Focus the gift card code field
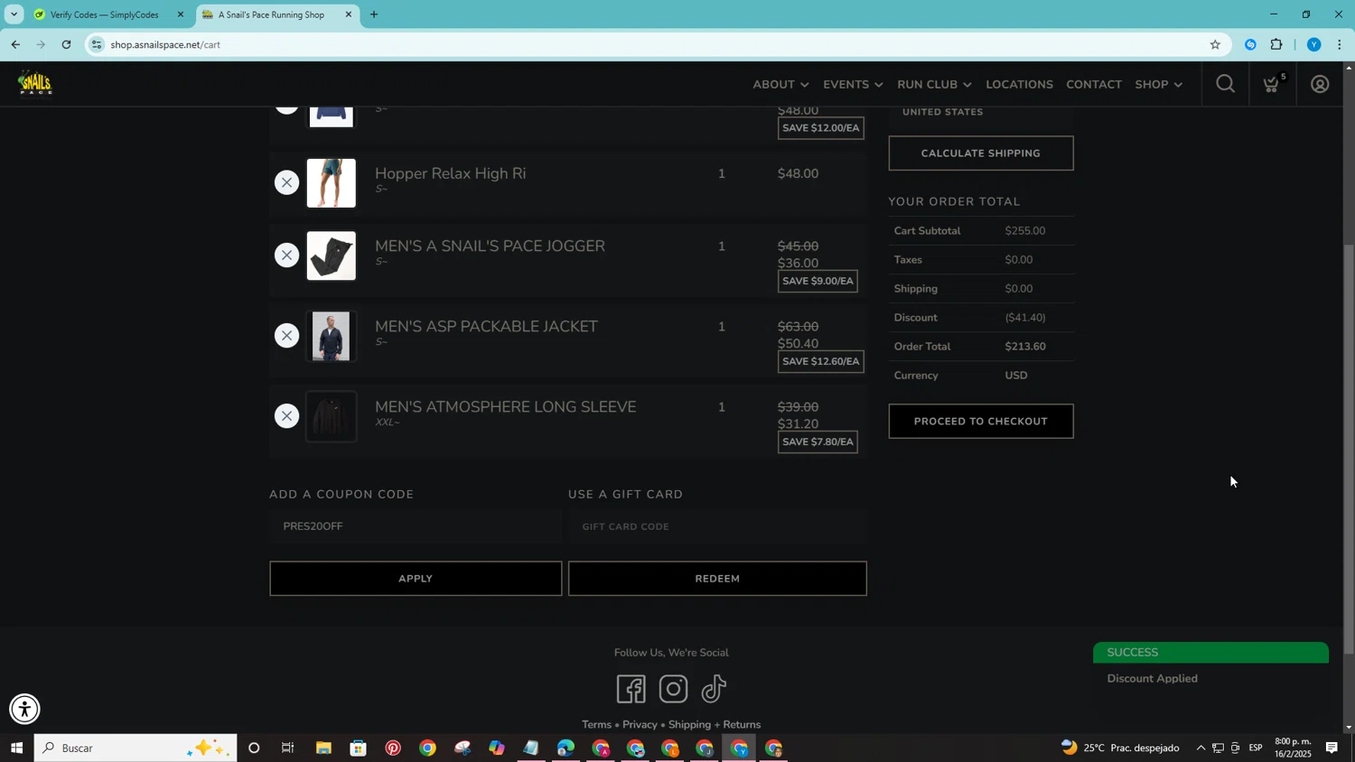This screenshot has height=762, width=1355. pos(717,526)
